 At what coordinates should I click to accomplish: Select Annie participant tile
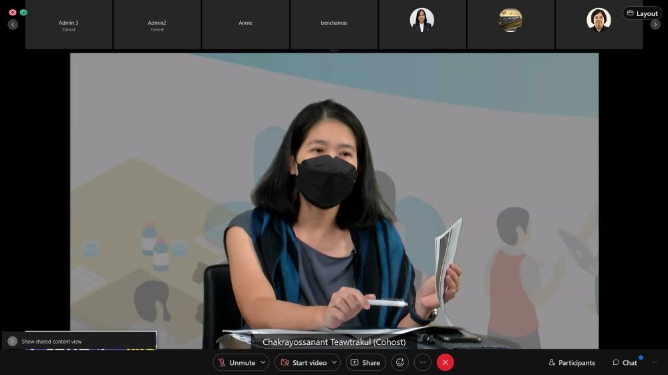pyautogui.click(x=245, y=23)
